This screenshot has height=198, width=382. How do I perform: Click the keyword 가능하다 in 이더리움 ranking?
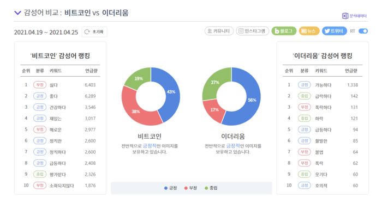click(x=323, y=85)
